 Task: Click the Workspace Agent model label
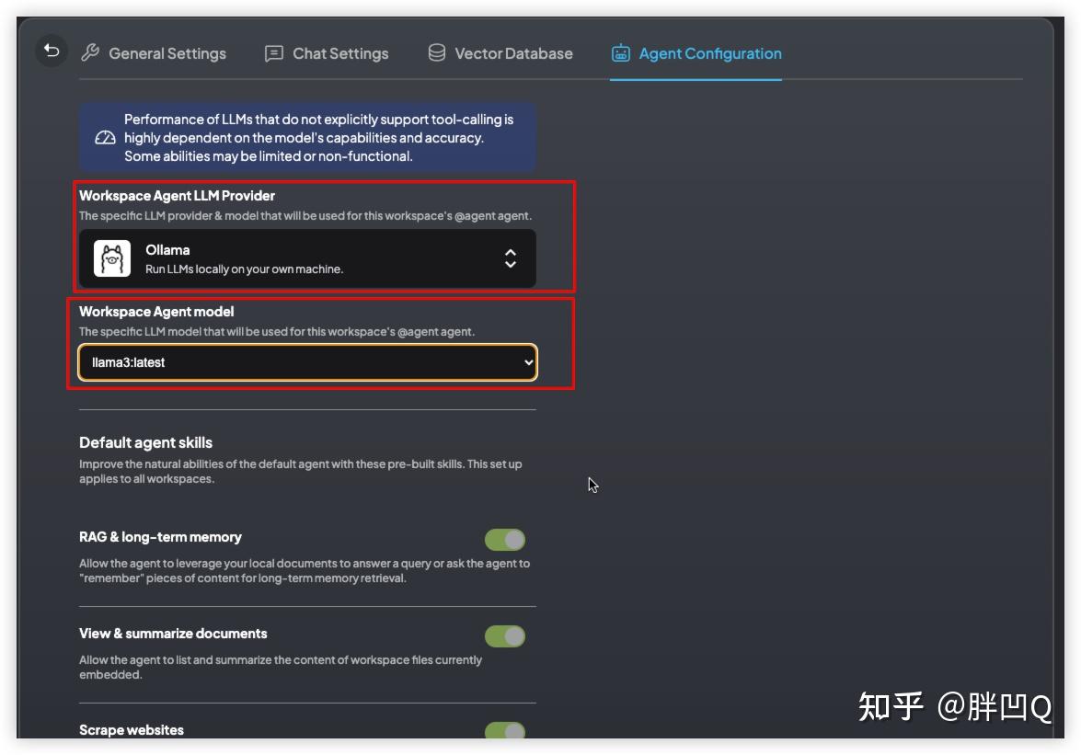(x=156, y=312)
